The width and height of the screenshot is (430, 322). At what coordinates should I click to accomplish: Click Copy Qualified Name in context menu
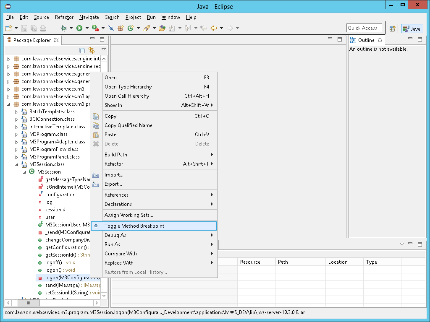(x=128, y=125)
